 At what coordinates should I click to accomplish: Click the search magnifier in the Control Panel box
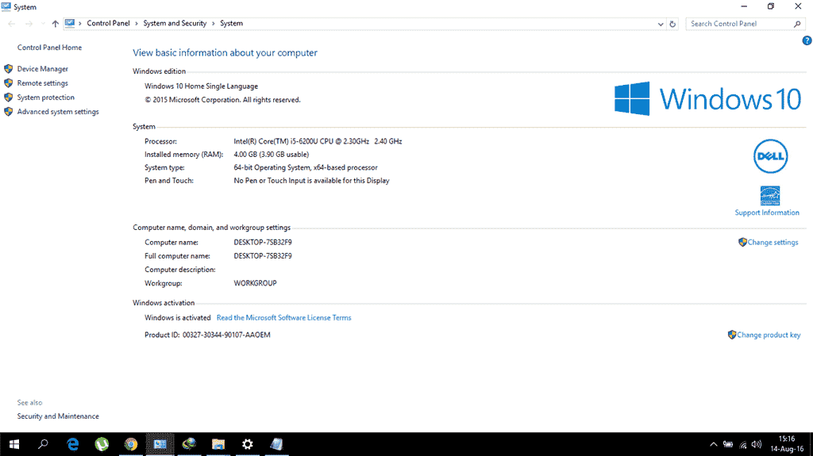(797, 24)
